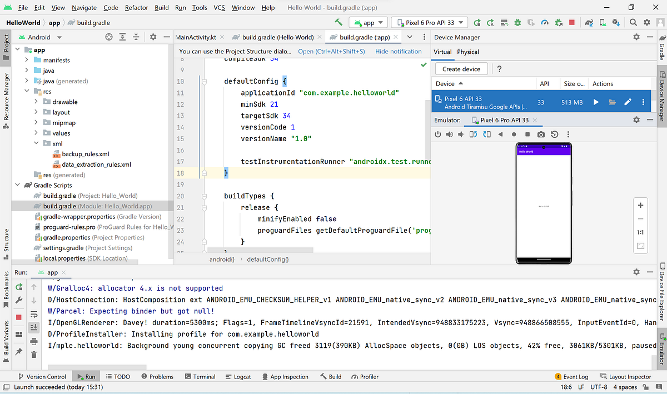Viewport: 667px width, 394px height.
Task: Collapse the Gradle Scripts tree node
Action: tap(19, 185)
